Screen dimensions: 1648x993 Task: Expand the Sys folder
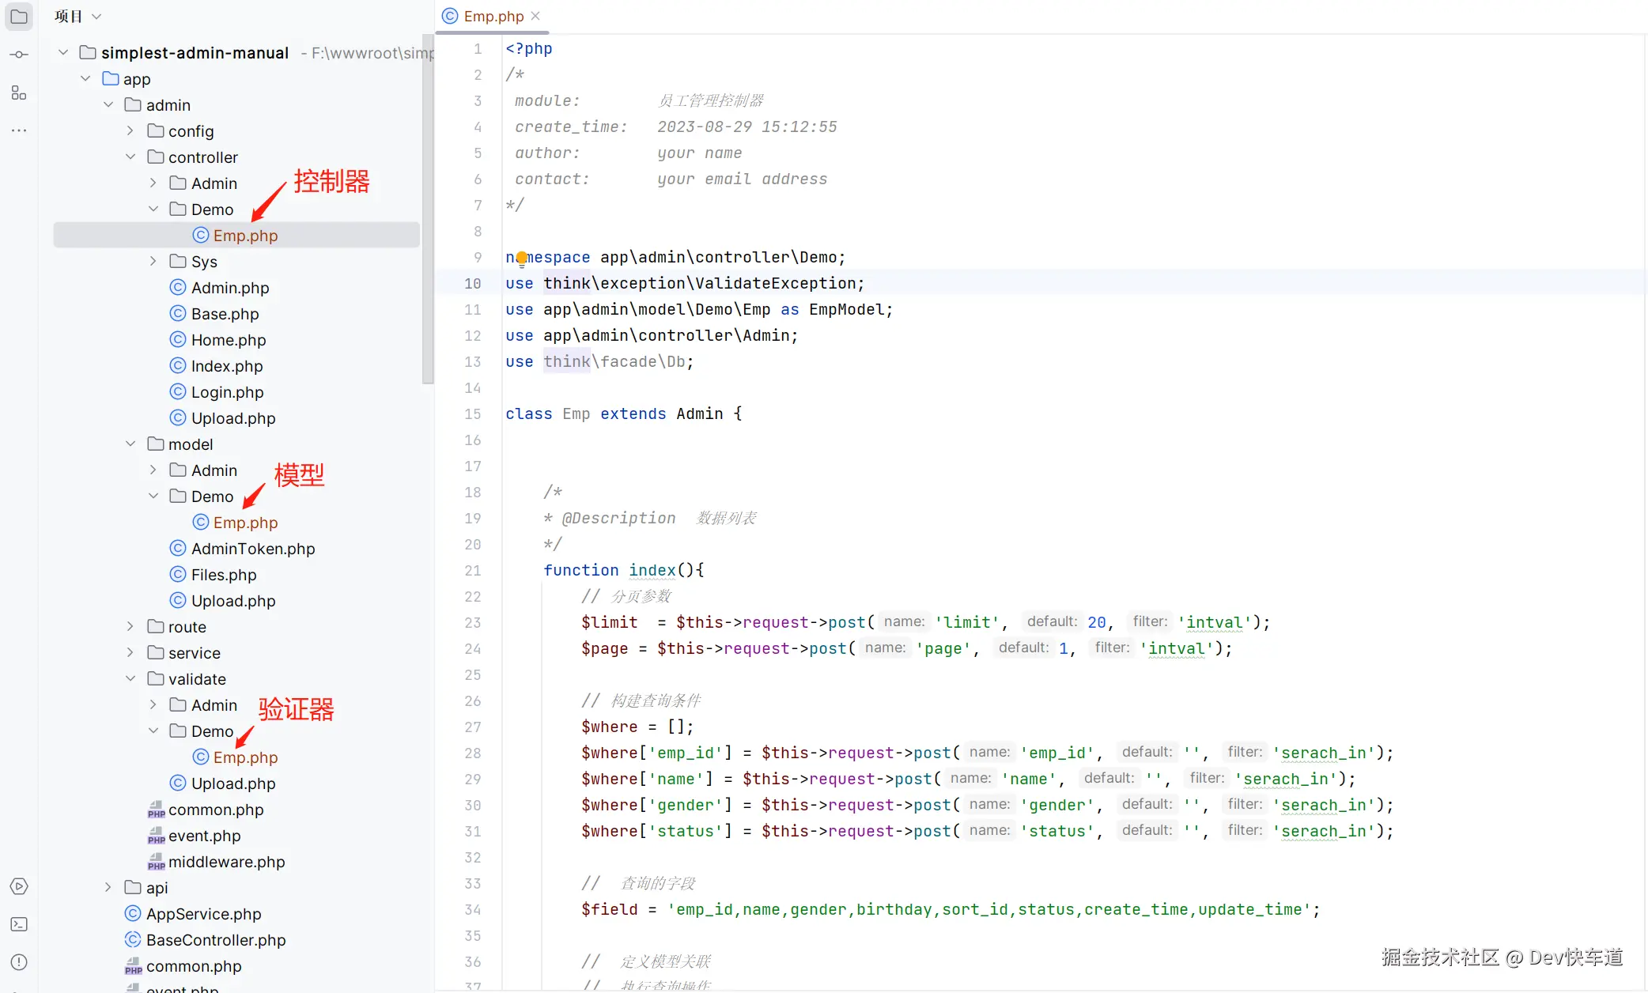point(153,262)
